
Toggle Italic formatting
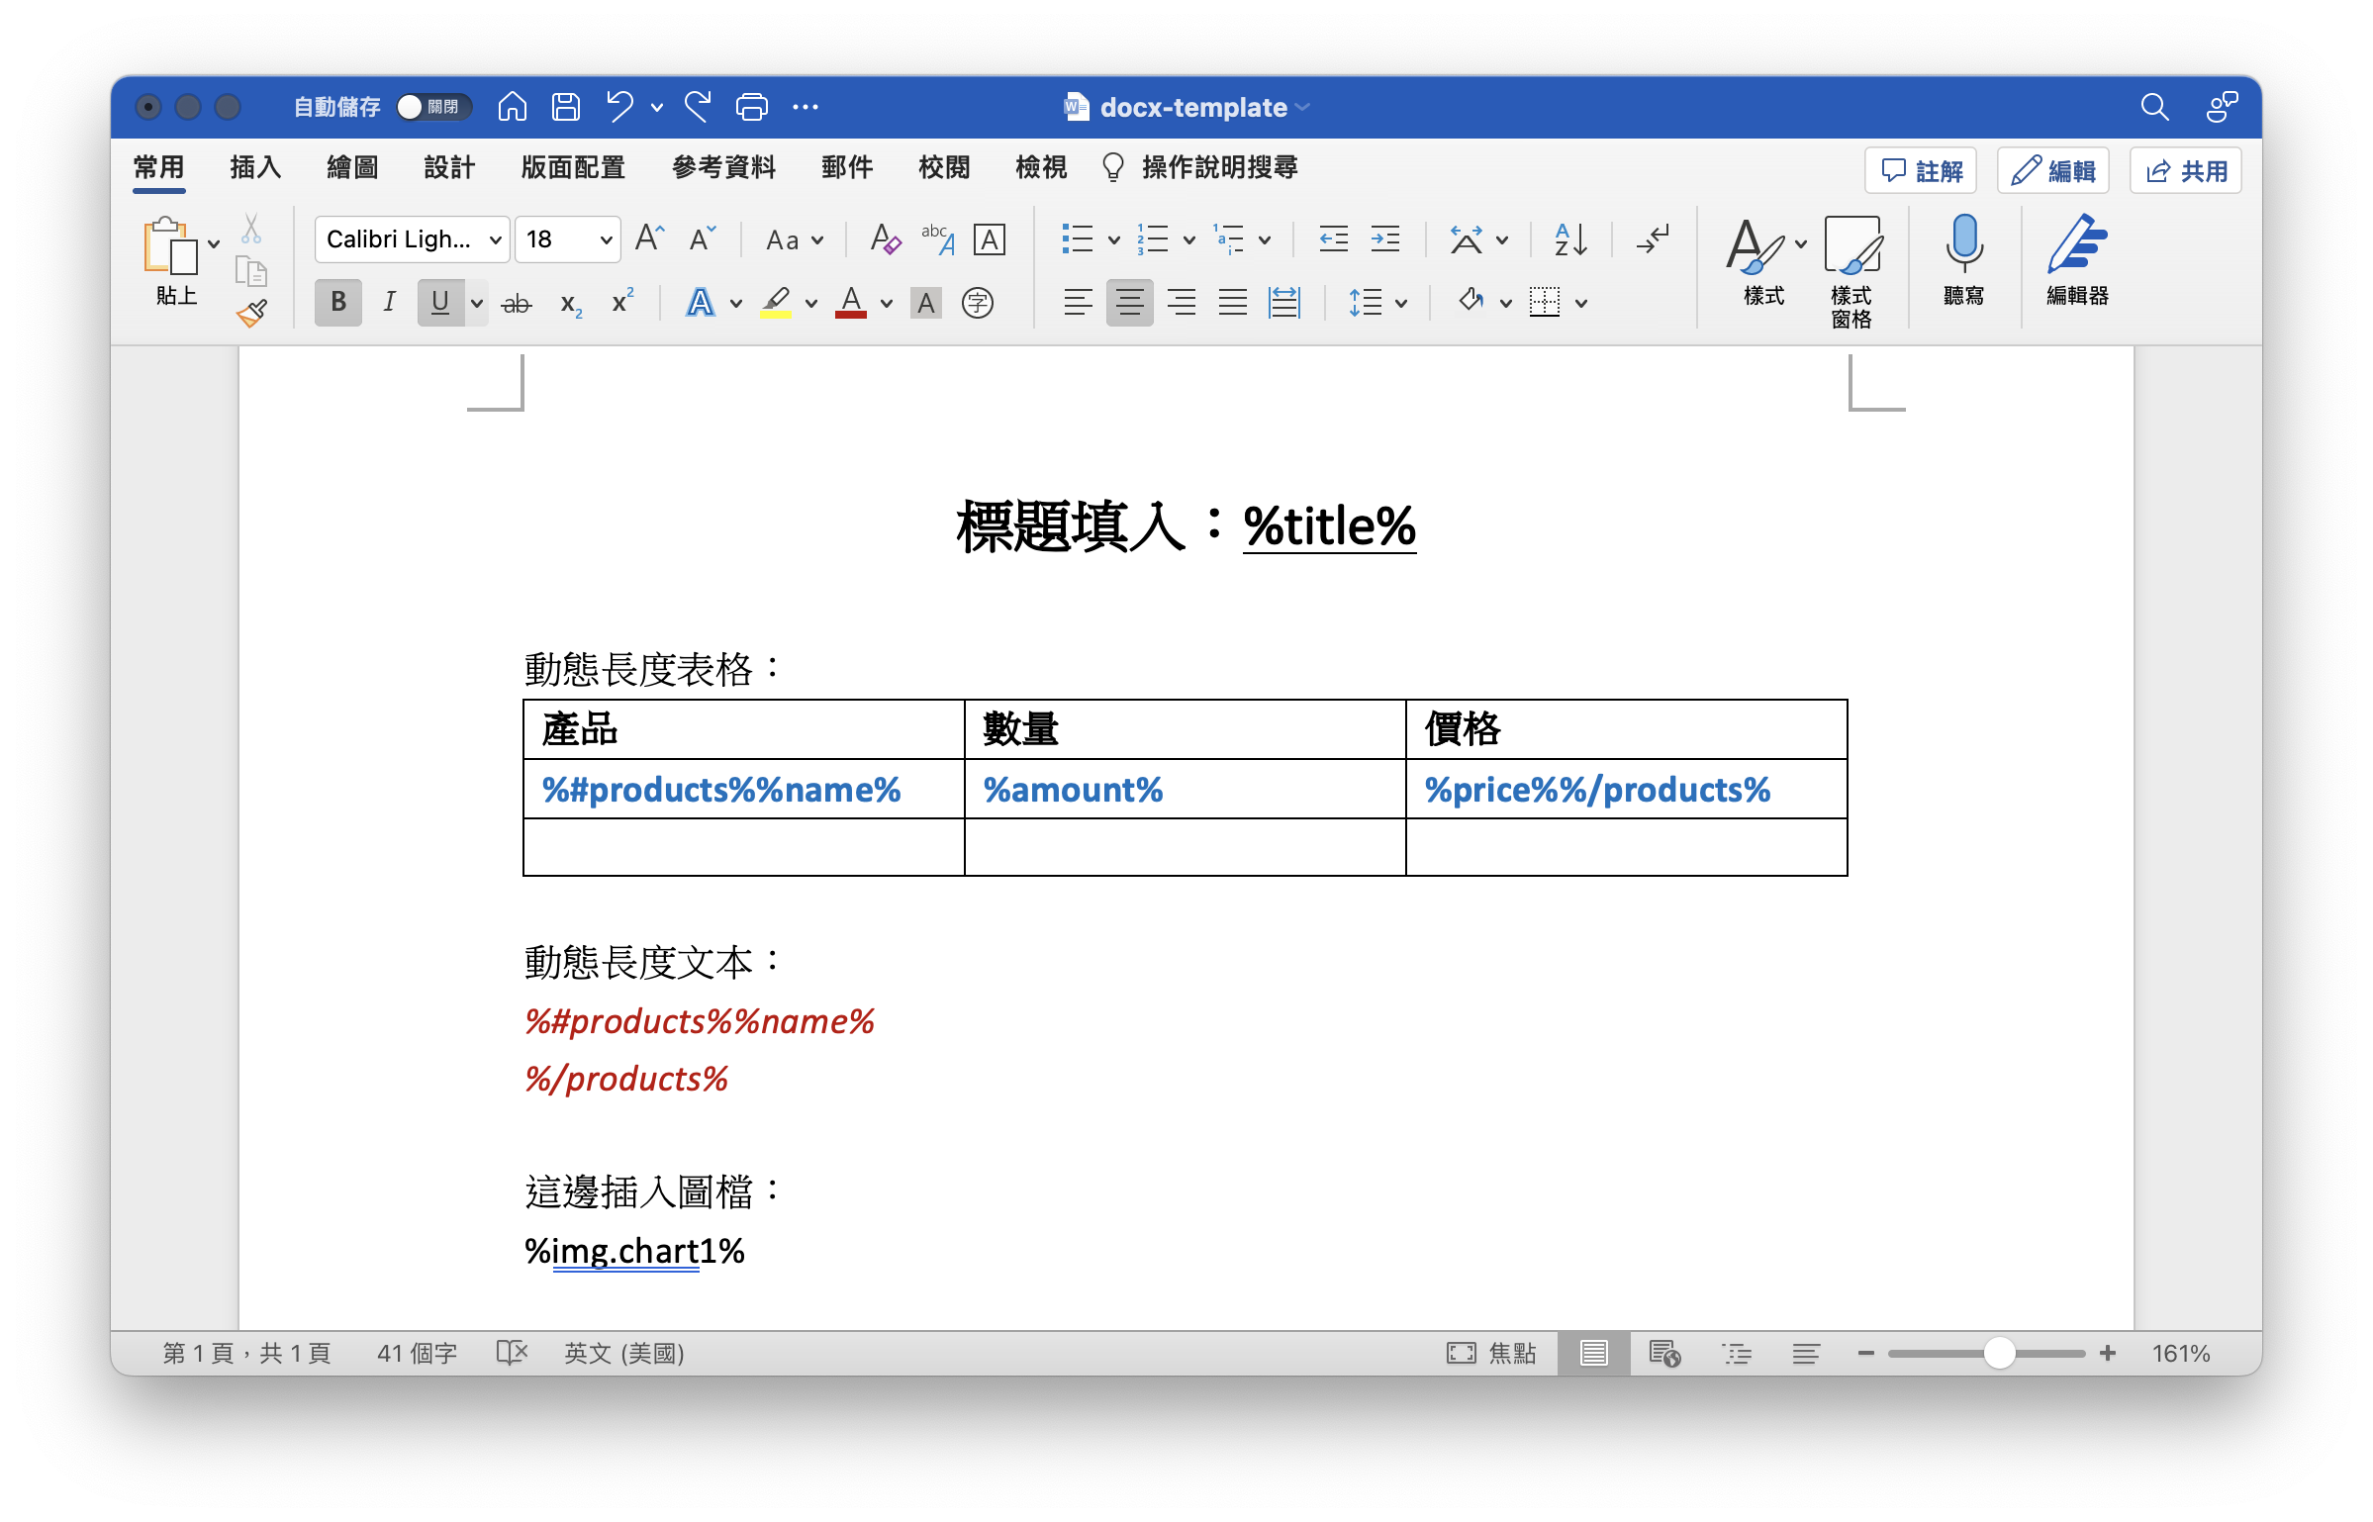tap(389, 303)
